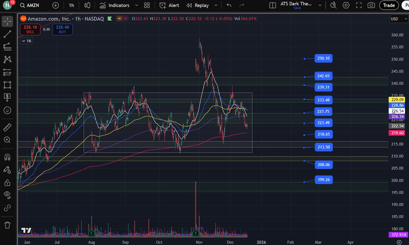Select the 218.65 price level label
Image resolution: width=409 pixels, height=245 pixels.
click(x=323, y=134)
